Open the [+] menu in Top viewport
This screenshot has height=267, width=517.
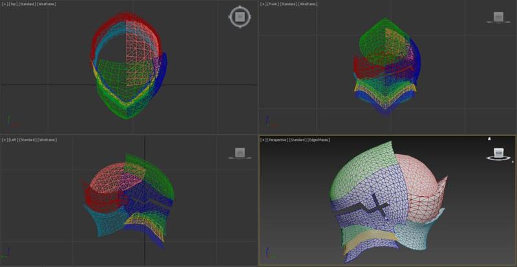(x=5, y=4)
